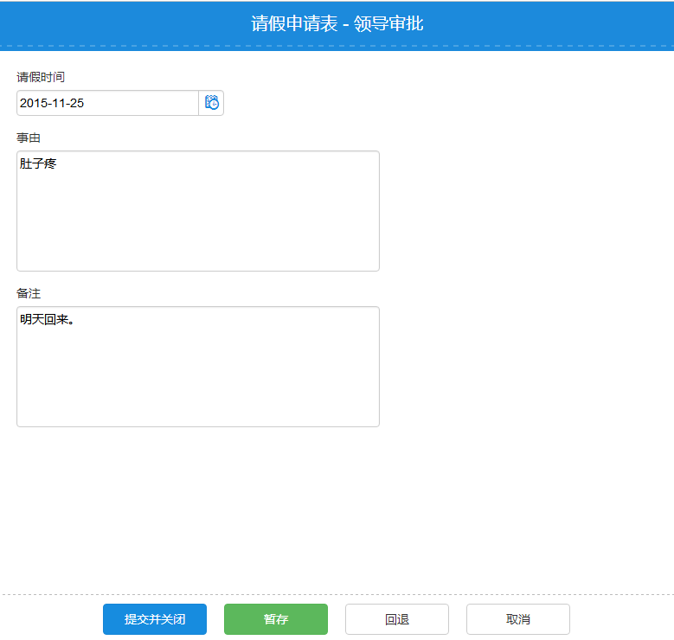The width and height of the screenshot is (674, 640).
Task: Click the 提交并关闭 button
Action: 155,619
